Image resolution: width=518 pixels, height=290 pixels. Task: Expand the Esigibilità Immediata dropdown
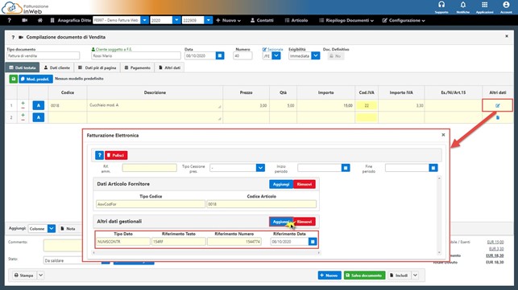coord(316,55)
